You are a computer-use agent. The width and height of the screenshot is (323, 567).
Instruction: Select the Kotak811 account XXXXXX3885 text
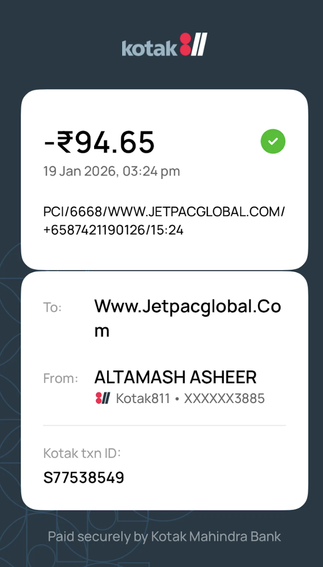[x=190, y=399]
